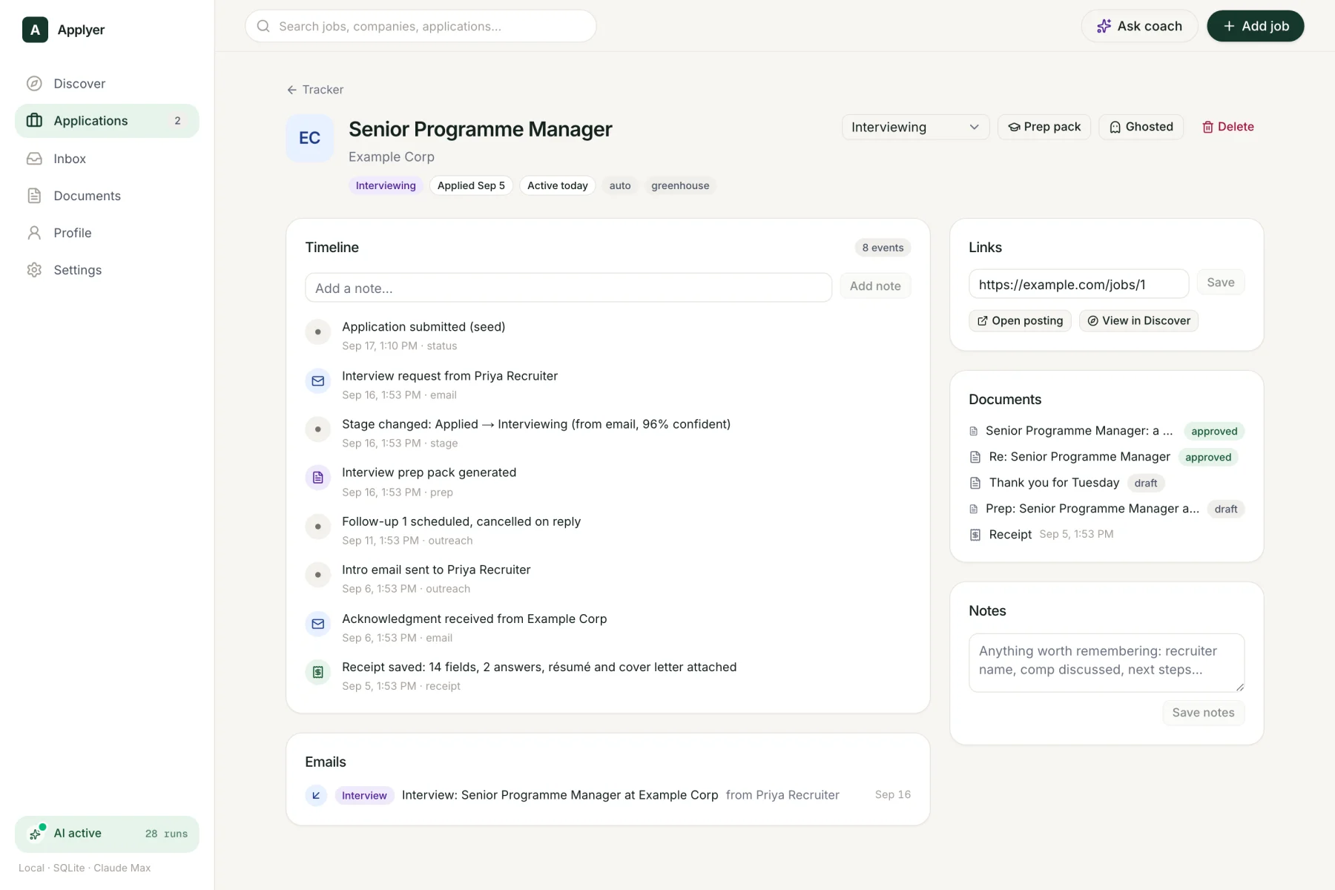1335x890 pixels.
Task: Click the Interview email tag
Action: coord(364,795)
